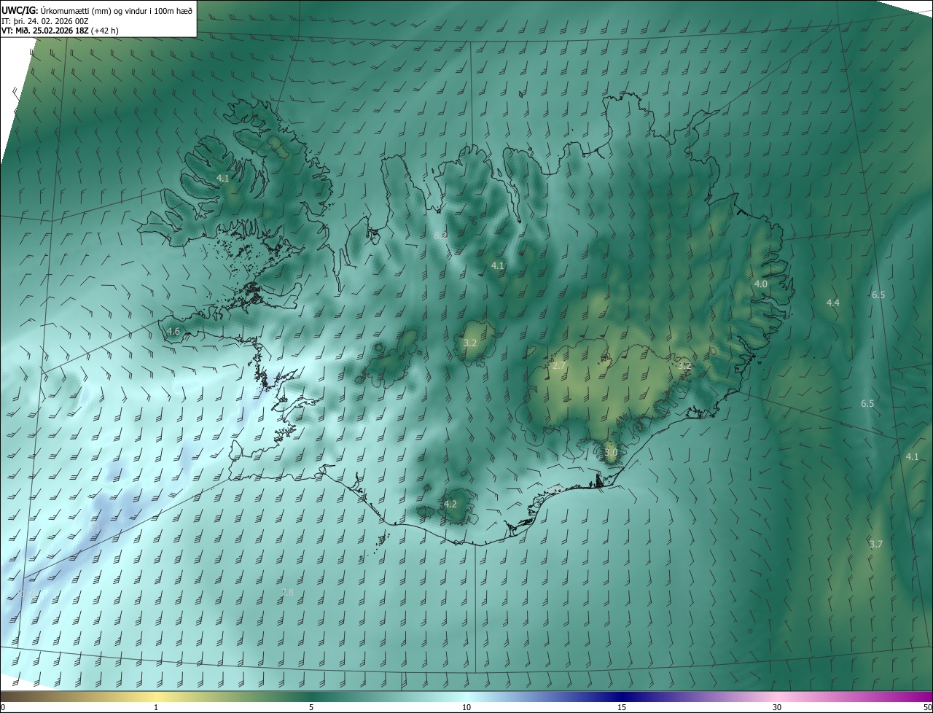Click the 4.1 label above the 3.7
The image size is (933, 713).
click(913, 456)
